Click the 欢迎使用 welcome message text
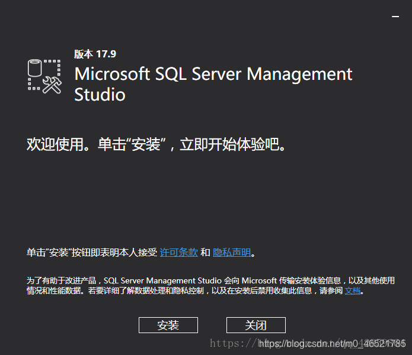 coord(156,144)
